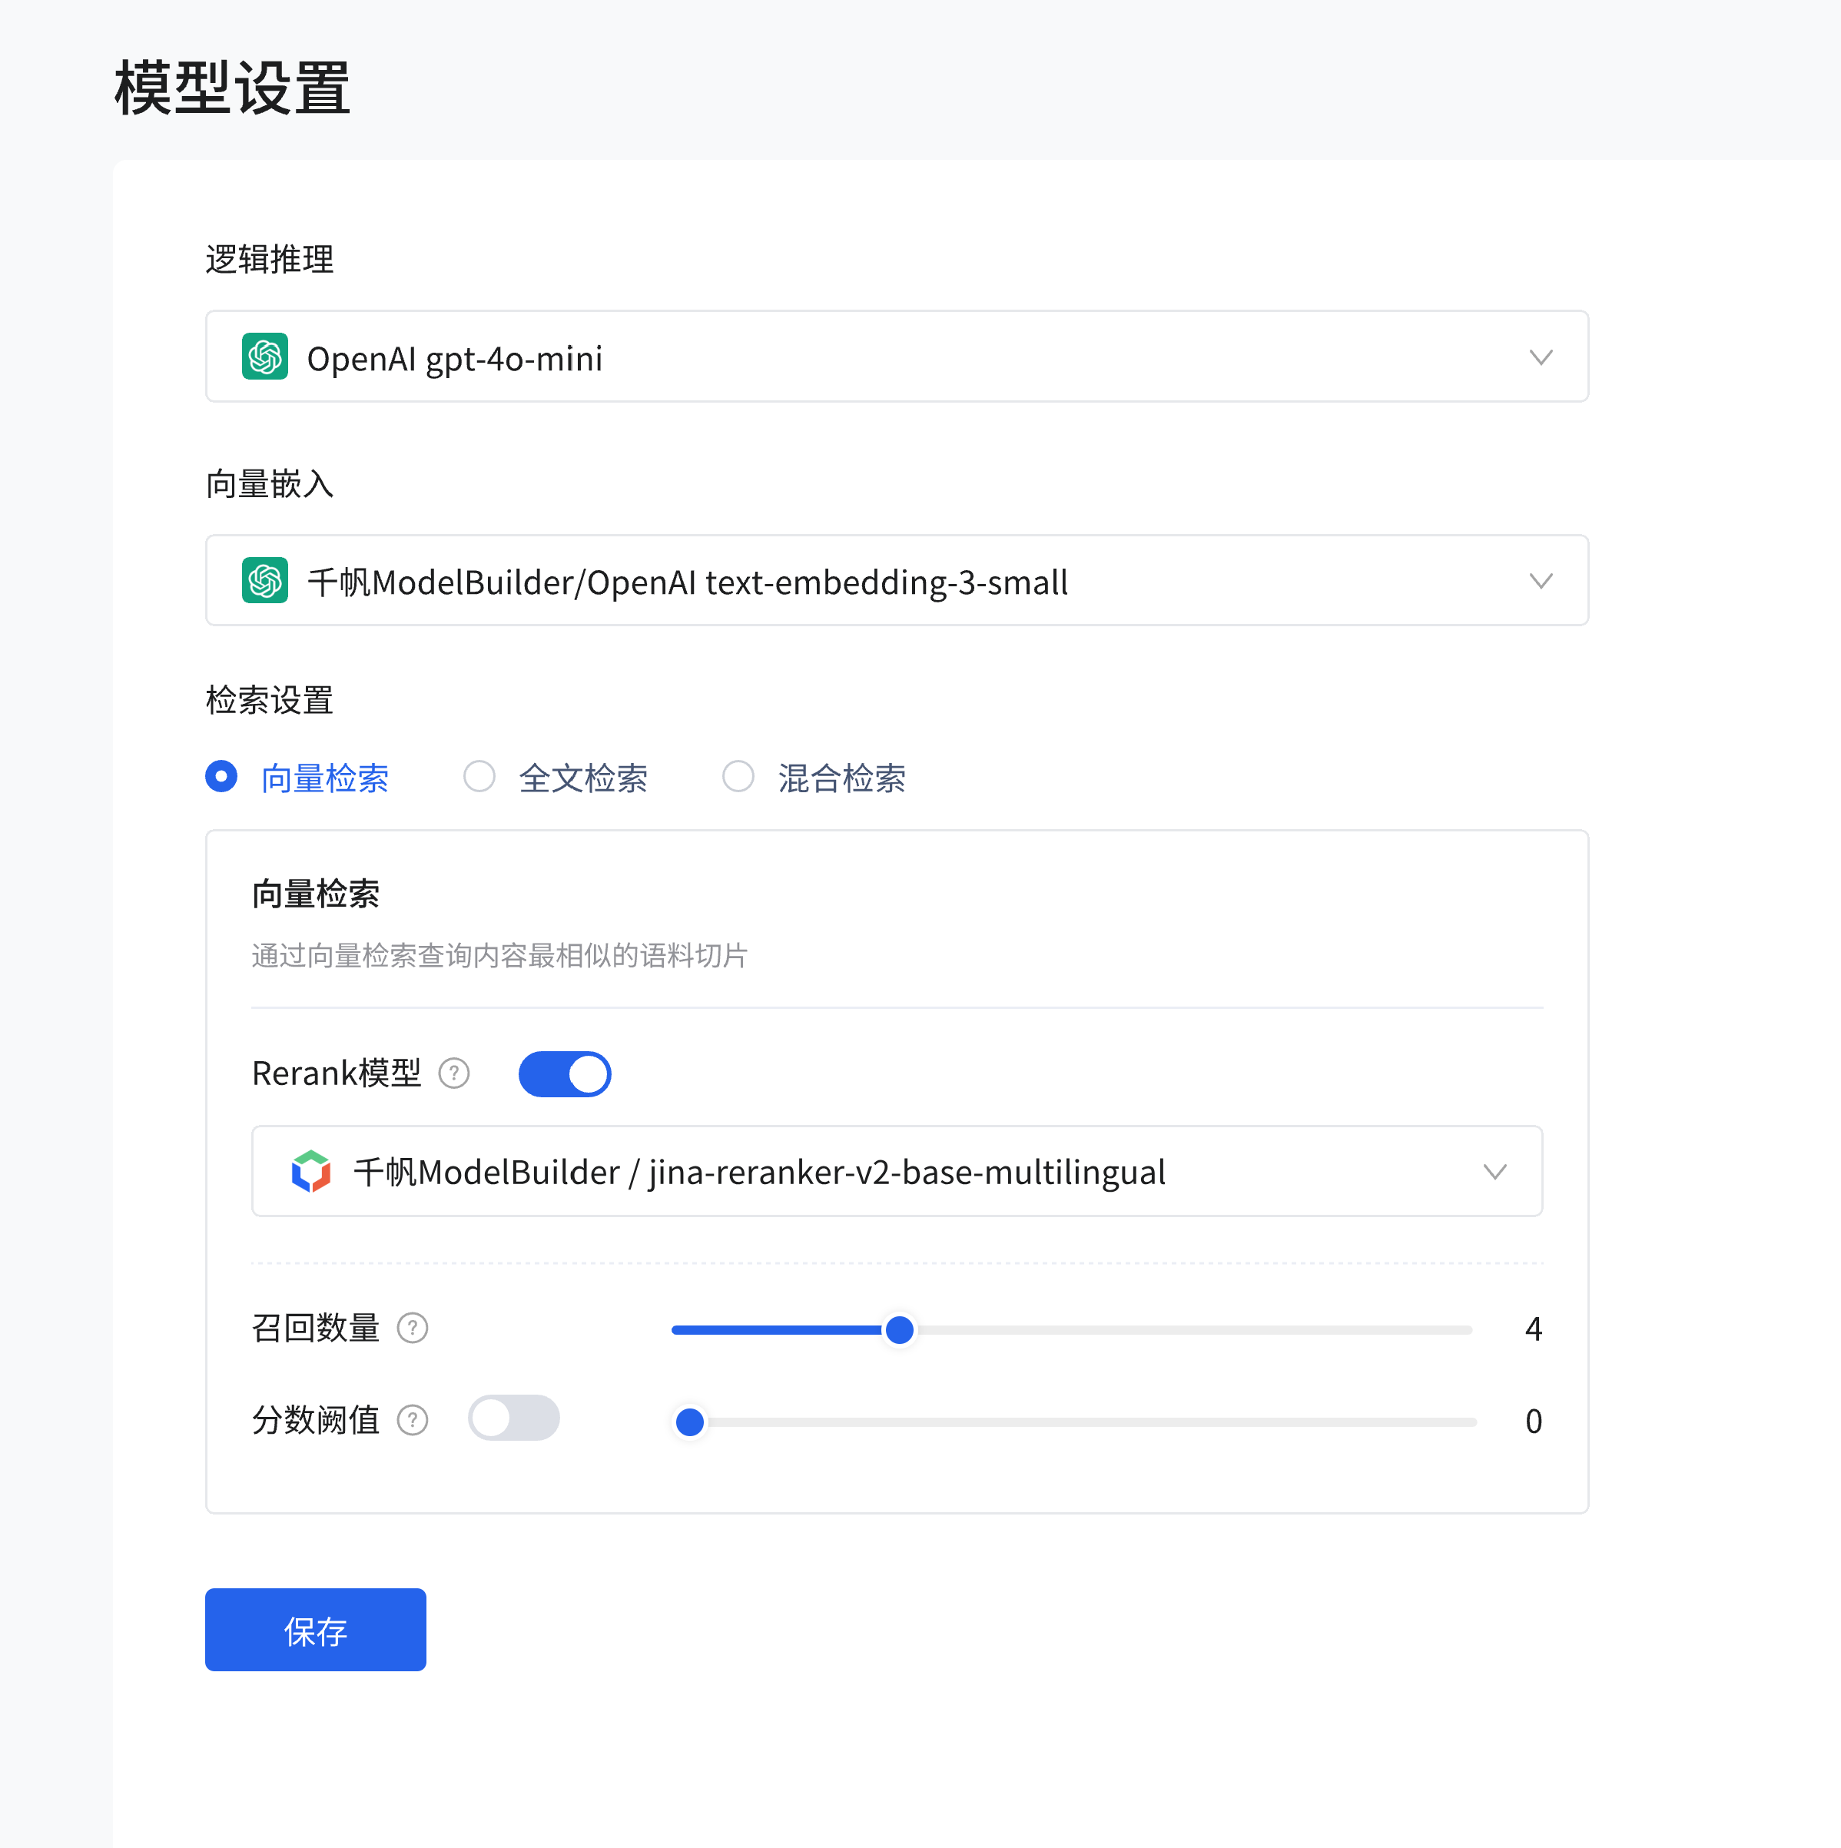The height and width of the screenshot is (1848, 1841).
Task: Click the help icon beside 召回数量
Action: pyautogui.click(x=412, y=1328)
